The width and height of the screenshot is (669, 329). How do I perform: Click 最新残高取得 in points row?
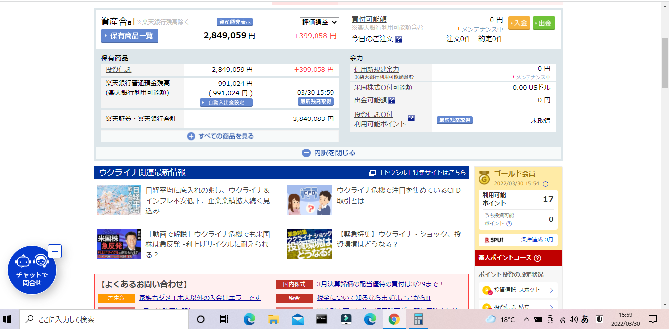(455, 120)
